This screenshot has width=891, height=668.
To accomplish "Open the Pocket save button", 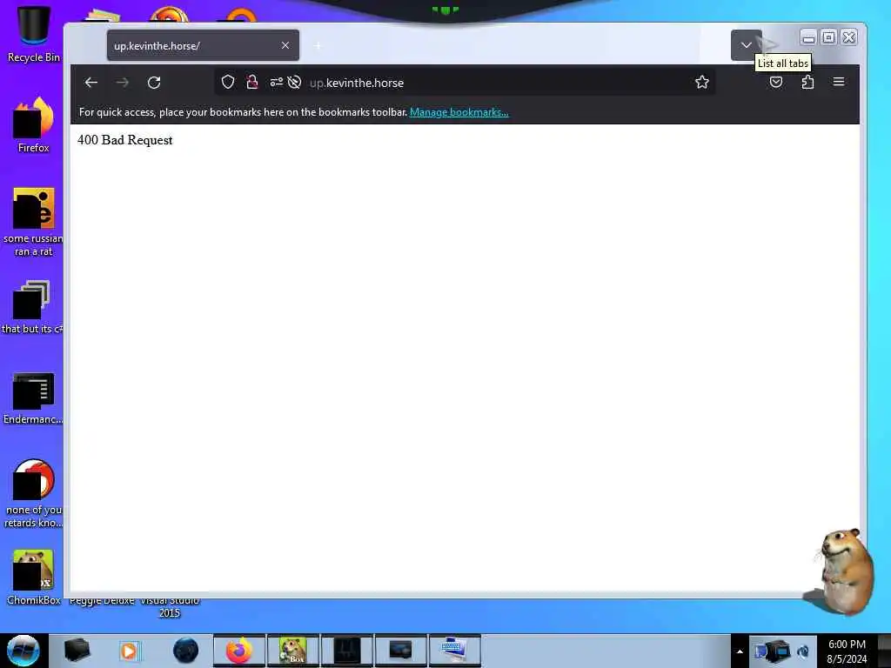I will [x=775, y=83].
